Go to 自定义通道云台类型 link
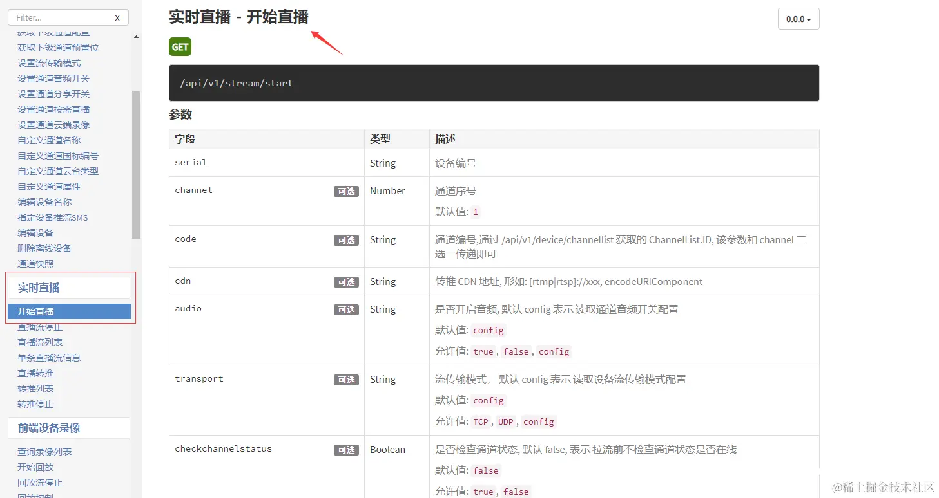Viewport: 939px width, 498px height. click(x=58, y=171)
